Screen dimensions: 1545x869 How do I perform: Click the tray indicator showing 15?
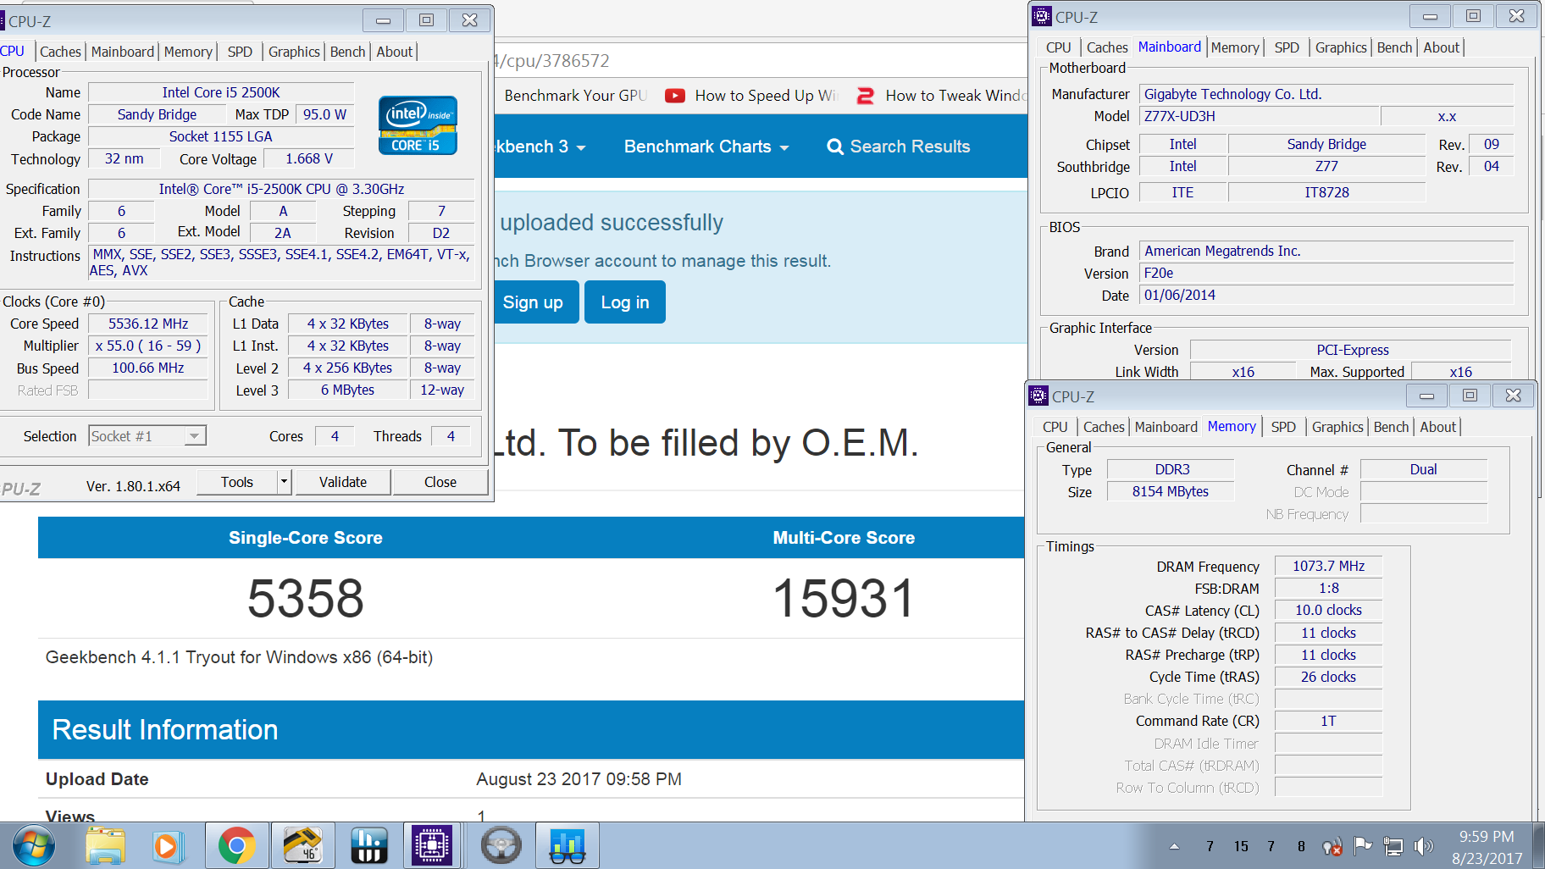point(1241,846)
